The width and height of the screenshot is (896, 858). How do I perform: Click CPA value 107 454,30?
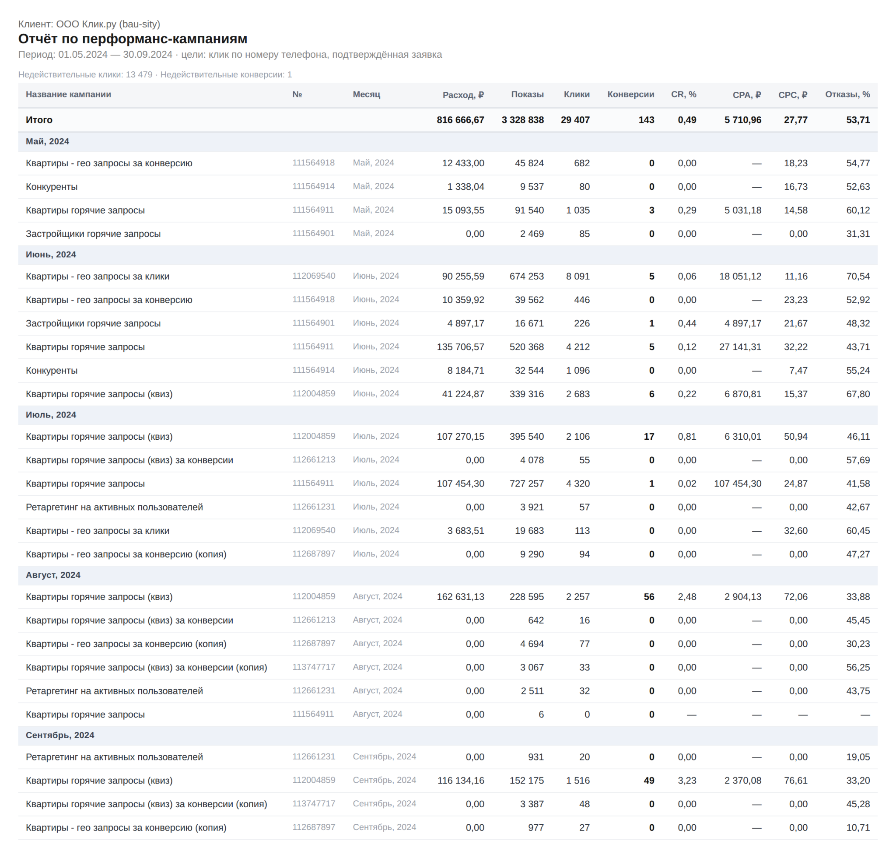pos(737,483)
